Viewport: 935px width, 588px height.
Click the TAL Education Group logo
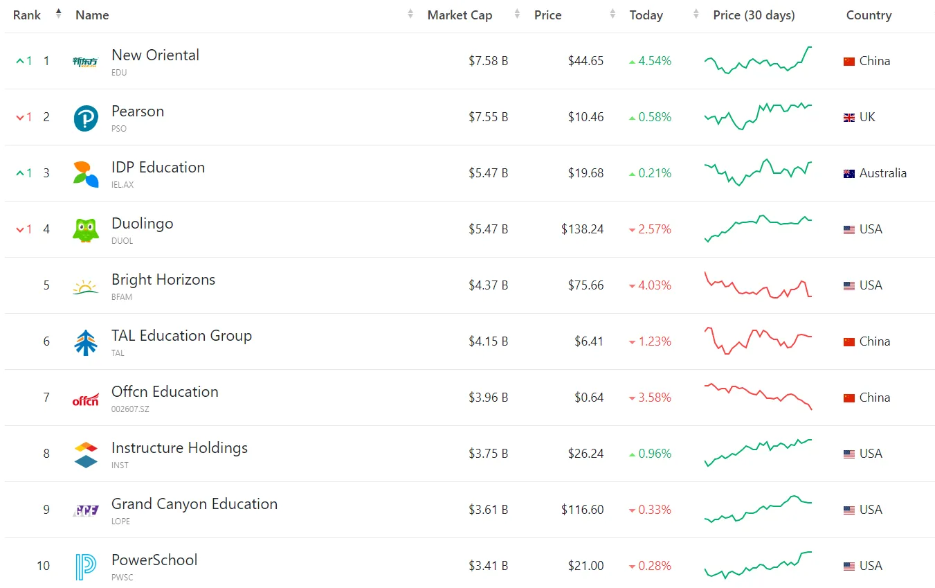(86, 343)
